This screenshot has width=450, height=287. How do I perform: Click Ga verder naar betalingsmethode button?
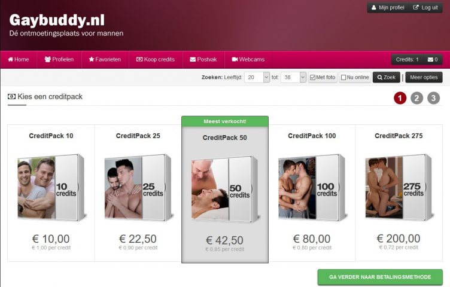(380, 277)
